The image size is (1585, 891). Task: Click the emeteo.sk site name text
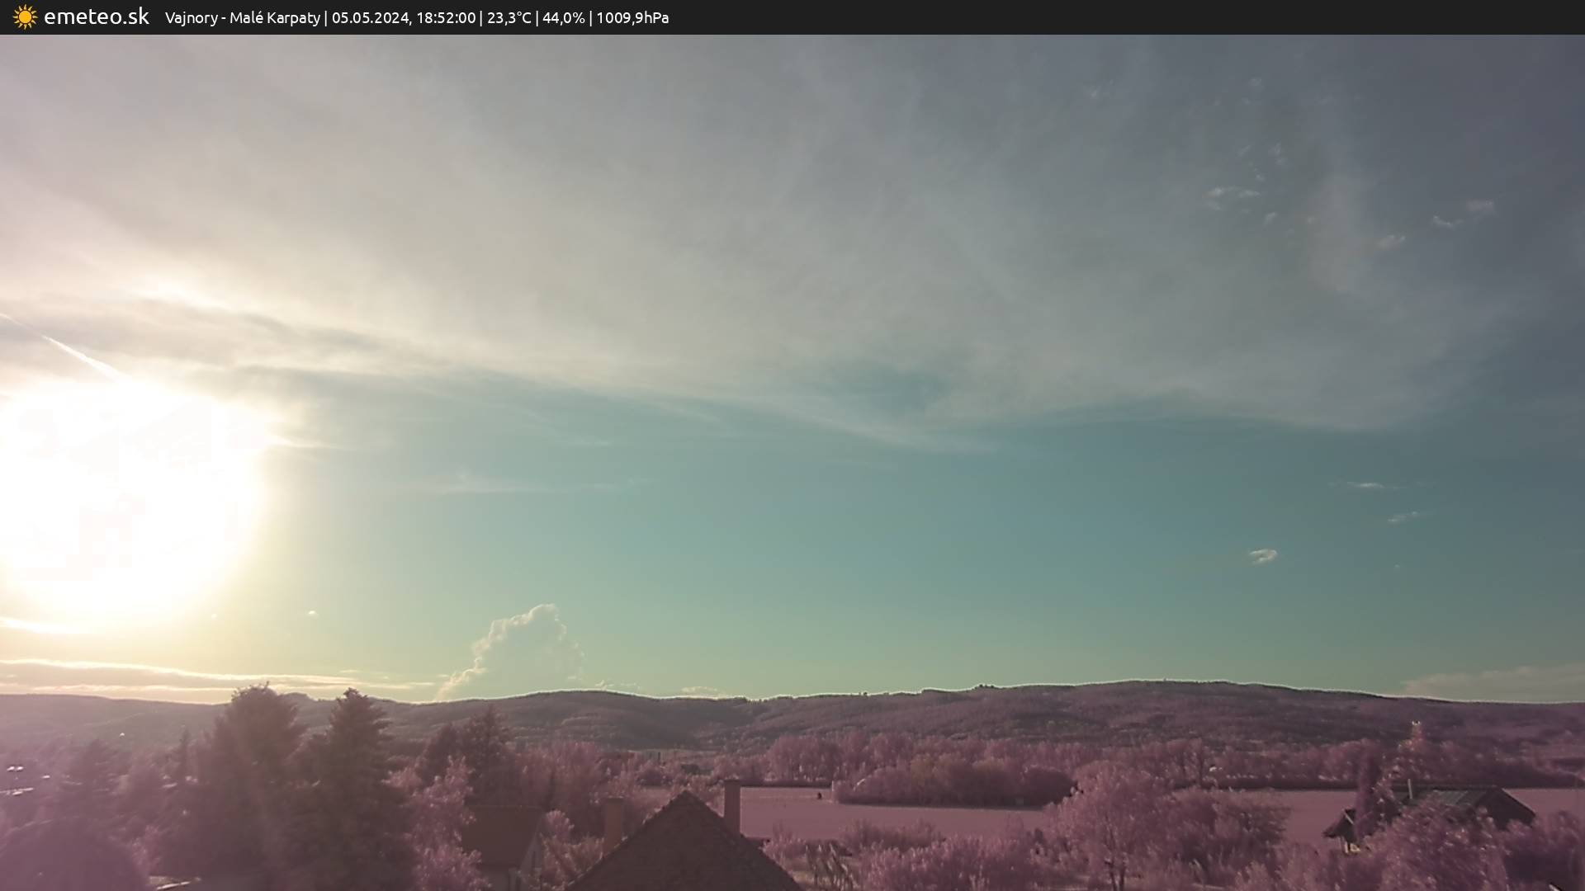[97, 17]
